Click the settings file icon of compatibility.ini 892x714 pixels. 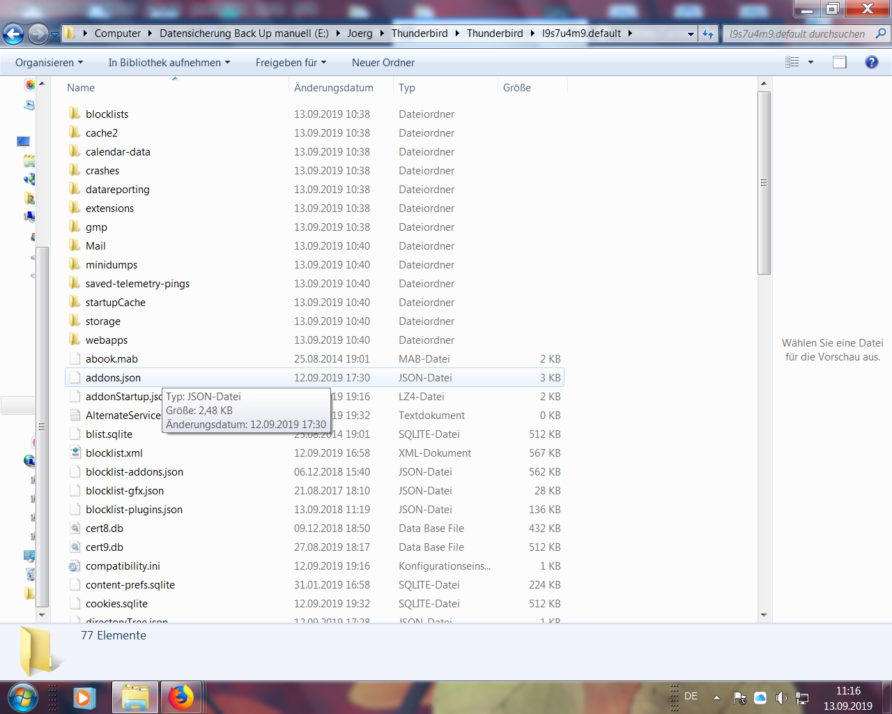(75, 565)
